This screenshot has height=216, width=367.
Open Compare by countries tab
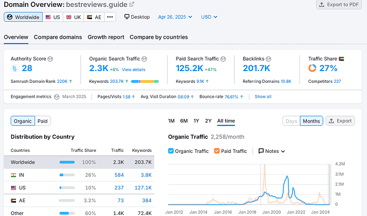159,37
